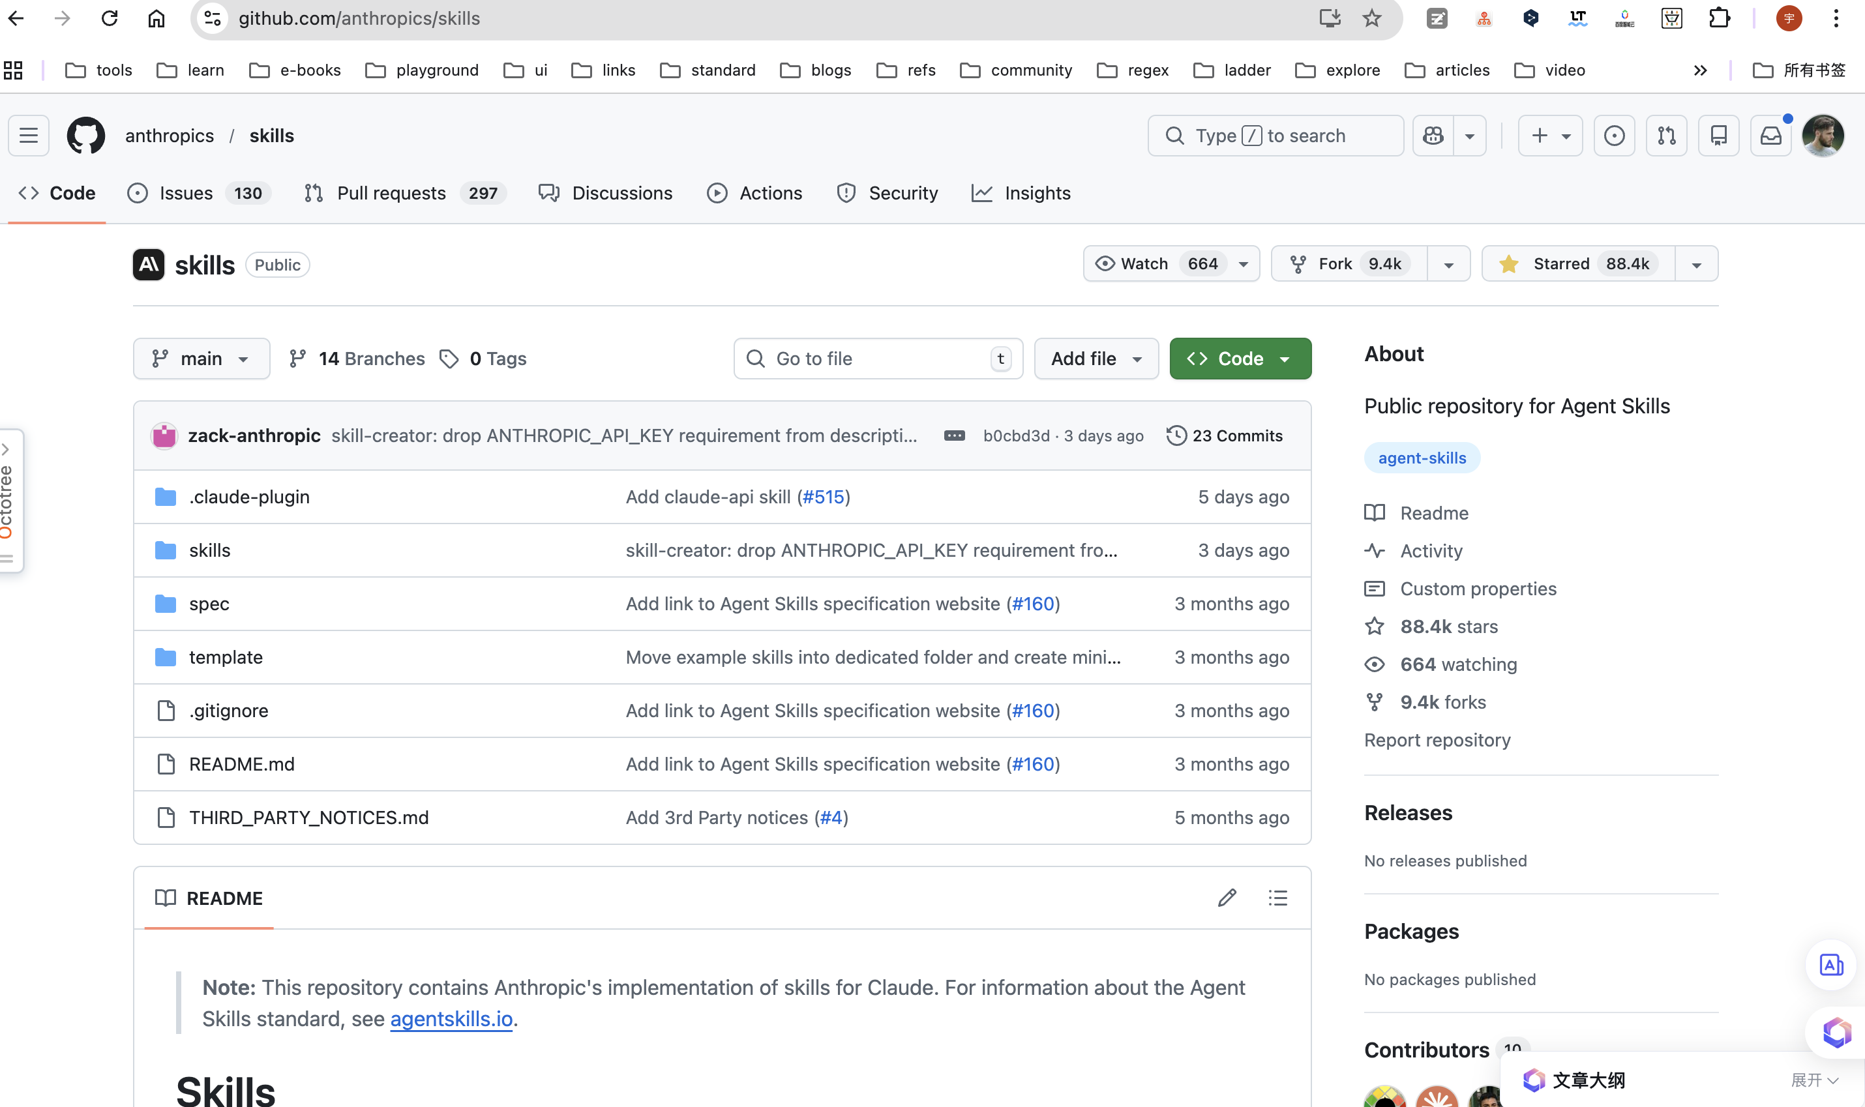
Task: View site information icon in address bar
Action: 213,18
